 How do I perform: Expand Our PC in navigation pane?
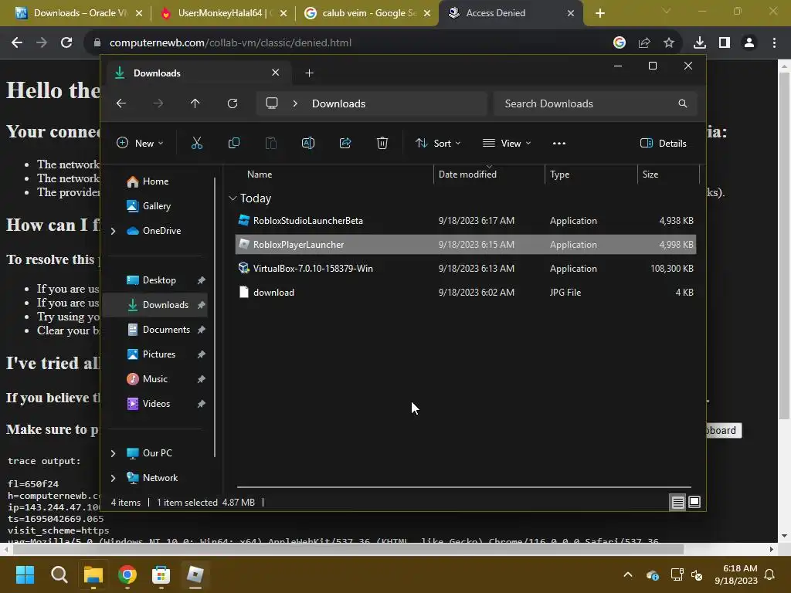point(113,453)
